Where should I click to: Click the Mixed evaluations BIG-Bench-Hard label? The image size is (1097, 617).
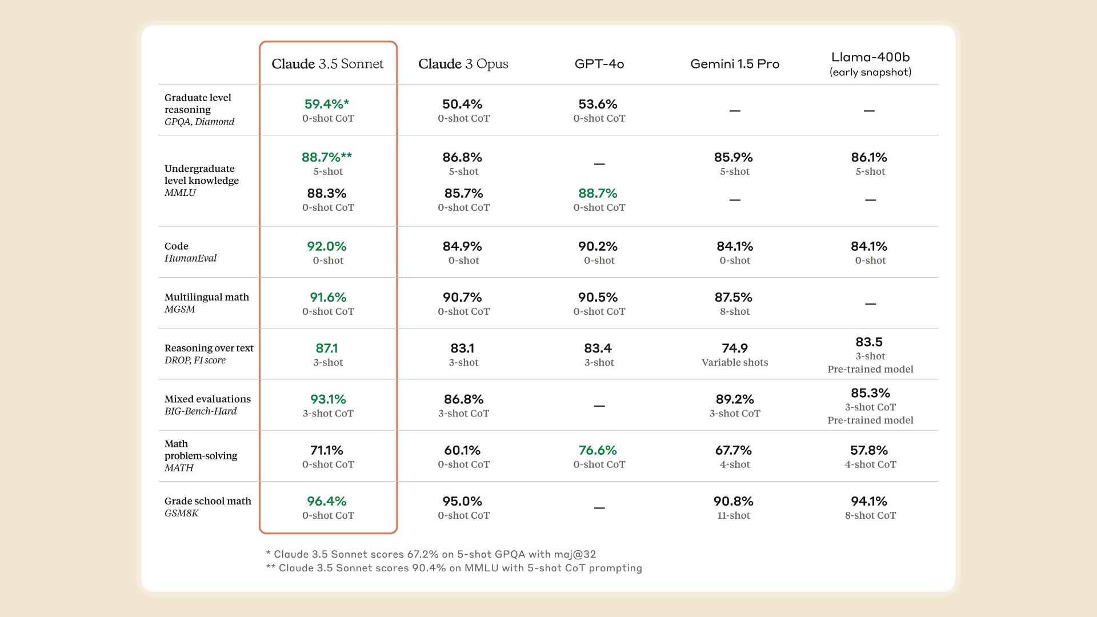pos(207,404)
